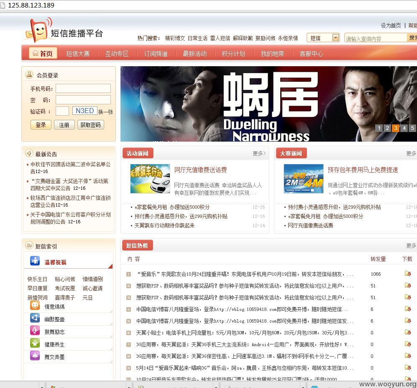Open the 蜗居 Dwelling Narrowness banner

269,103
